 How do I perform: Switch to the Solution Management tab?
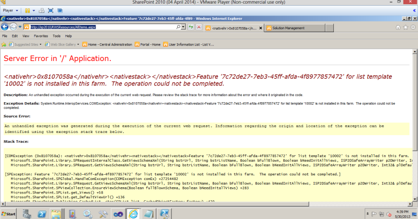click(295, 28)
